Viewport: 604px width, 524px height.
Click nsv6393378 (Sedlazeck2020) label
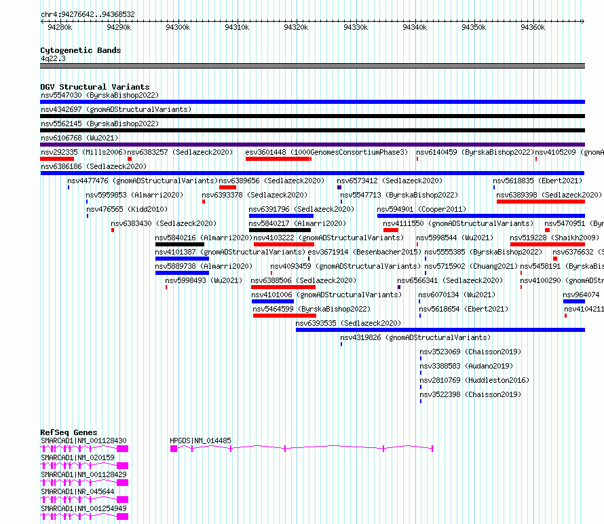point(254,195)
